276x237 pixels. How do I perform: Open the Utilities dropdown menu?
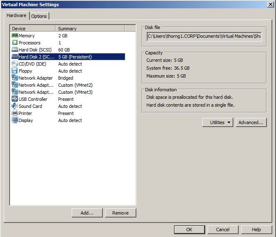[x=218, y=122]
